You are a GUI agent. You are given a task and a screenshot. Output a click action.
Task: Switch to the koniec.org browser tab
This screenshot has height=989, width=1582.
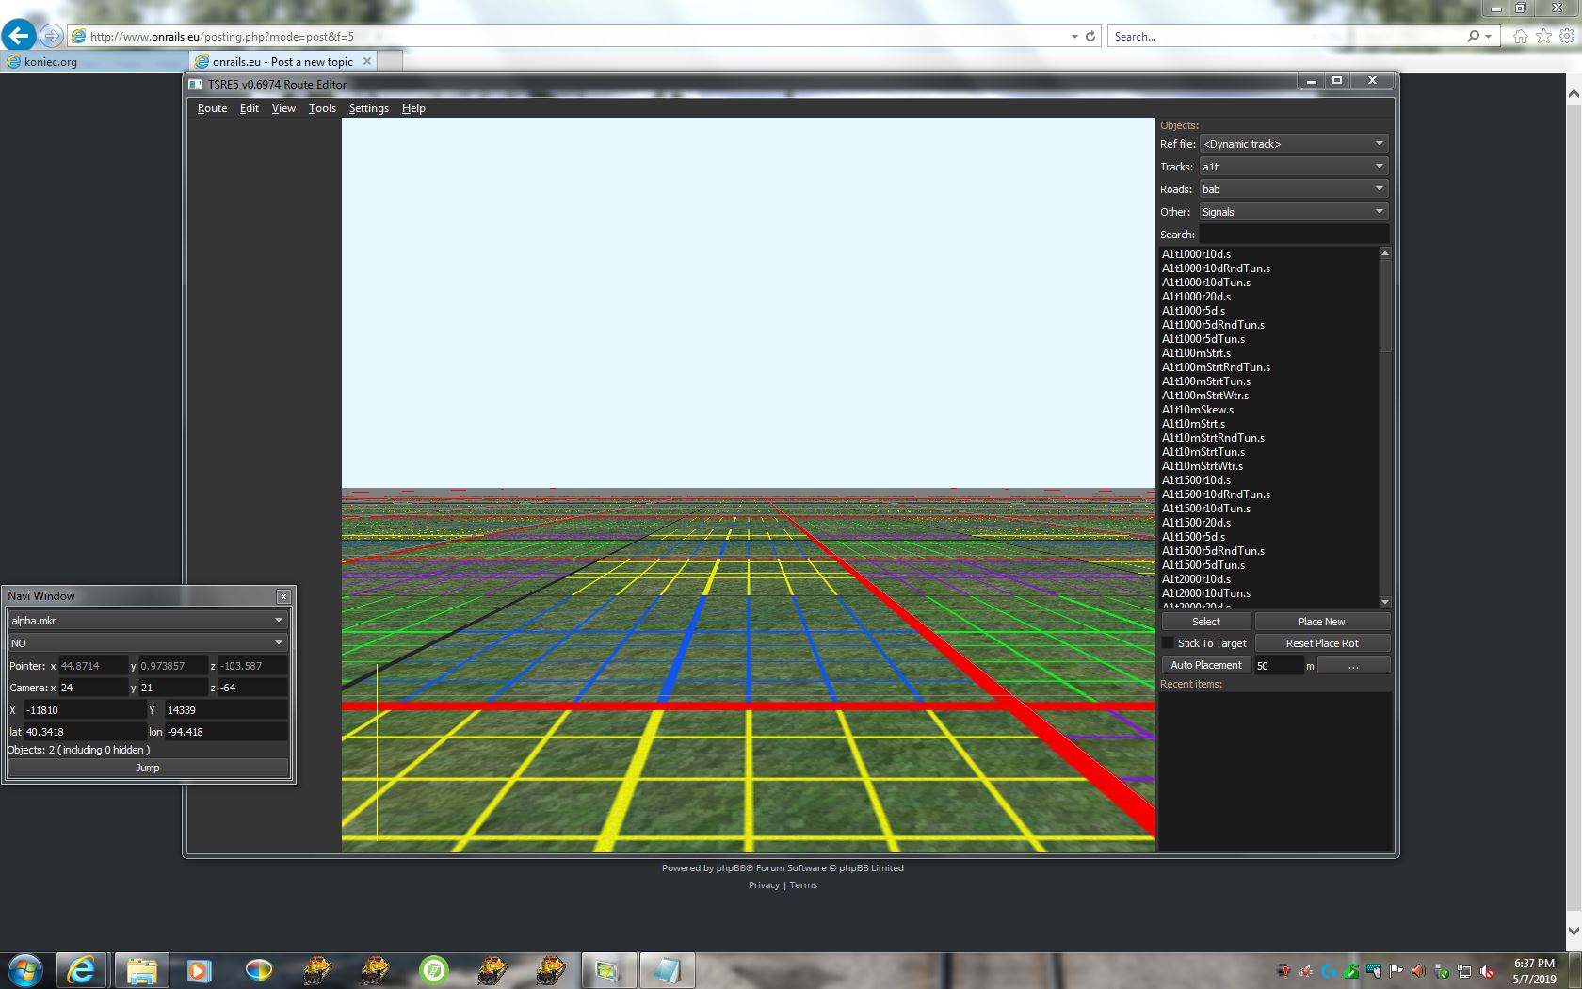pyautogui.click(x=94, y=61)
